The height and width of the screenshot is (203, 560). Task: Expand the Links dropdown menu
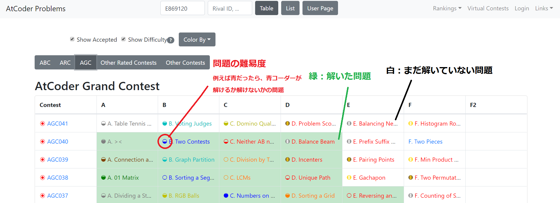544,8
